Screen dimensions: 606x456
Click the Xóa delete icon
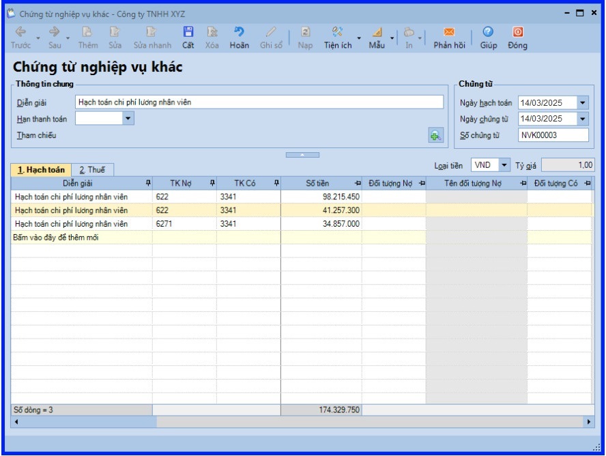212,31
